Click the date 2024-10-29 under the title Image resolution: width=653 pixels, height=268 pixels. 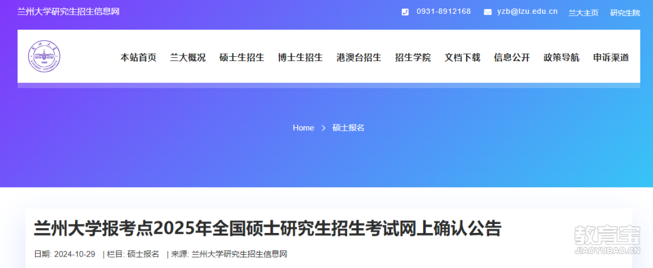point(74,254)
